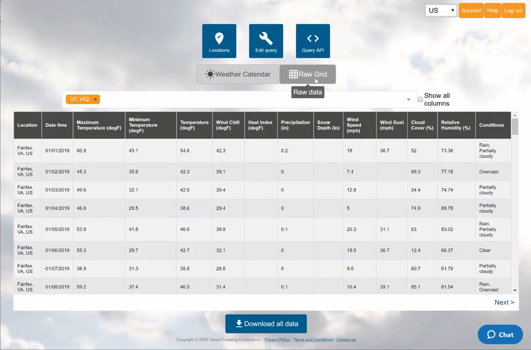This screenshot has width=531, height=350.
Task: Remove the VC HQ tag via its x
Action: click(x=95, y=99)
